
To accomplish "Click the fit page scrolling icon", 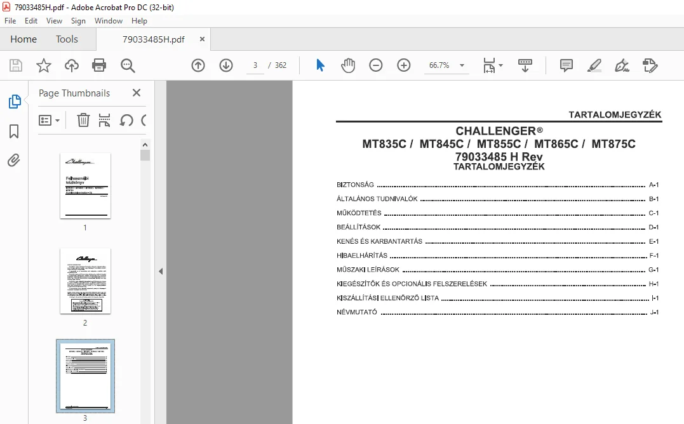I will pos(489,65).
